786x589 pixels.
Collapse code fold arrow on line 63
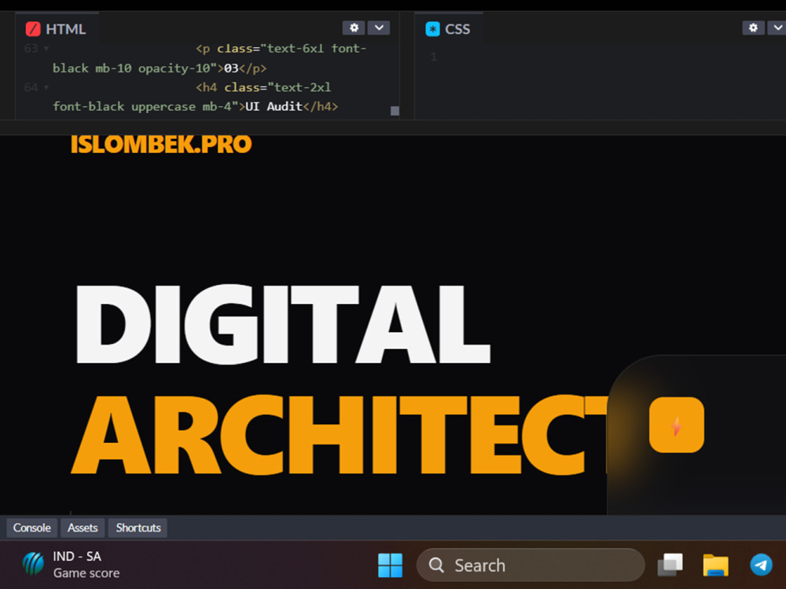click(x=46, y=49)
